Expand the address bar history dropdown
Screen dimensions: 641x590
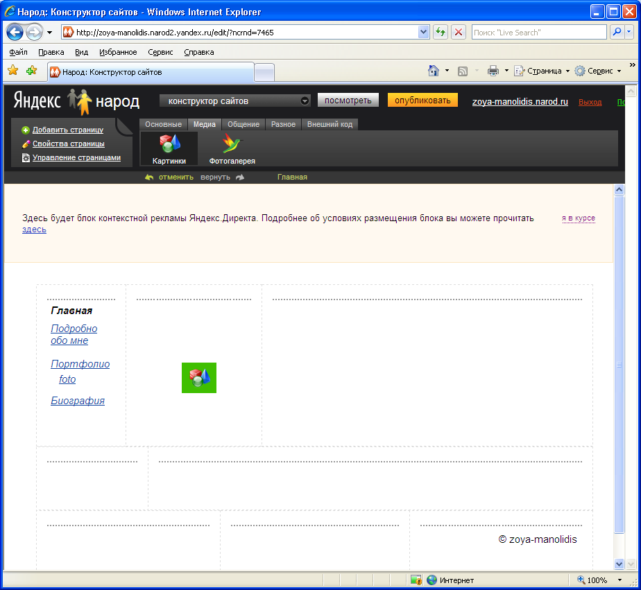click(x=423, y=33)
